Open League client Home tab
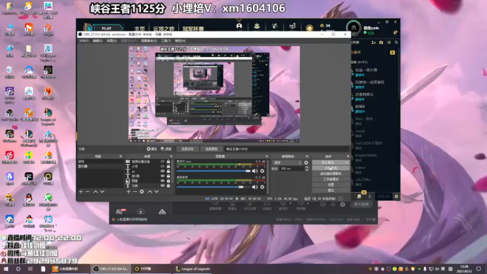The height and width of the screenshot is (274, 487). (x=139, y=29)
